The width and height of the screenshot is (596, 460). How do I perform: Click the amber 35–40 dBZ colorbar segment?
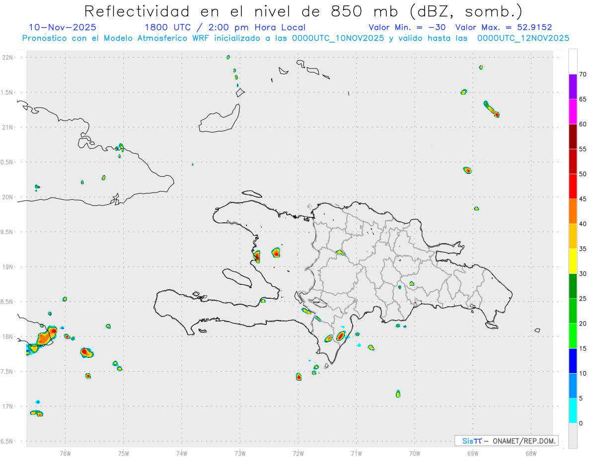(573, 236)
